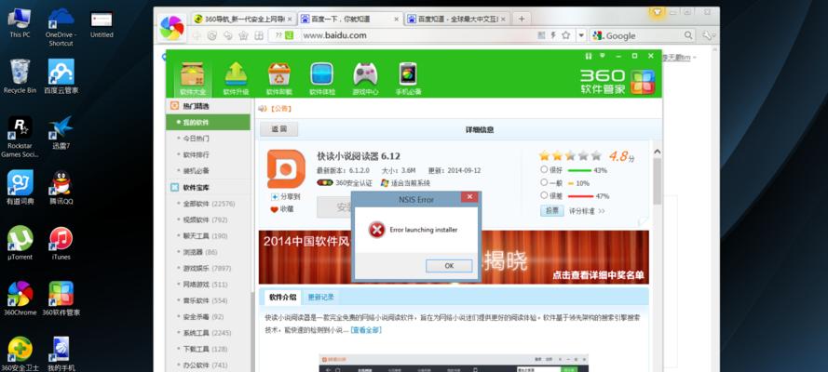
Task: Switch to the 软件介绍 tab
Action: click(x=282, y=297)
